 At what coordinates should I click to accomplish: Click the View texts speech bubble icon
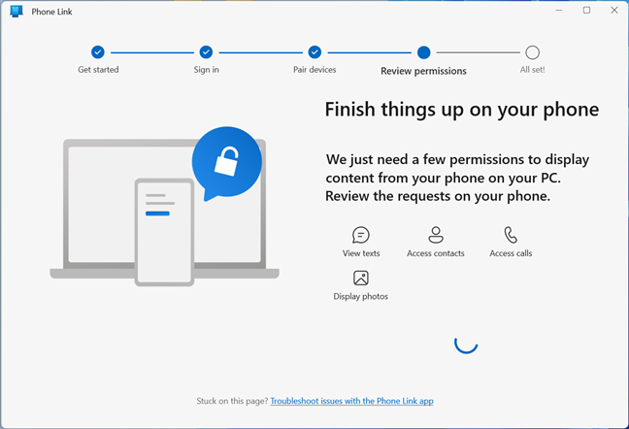[361, 235]
